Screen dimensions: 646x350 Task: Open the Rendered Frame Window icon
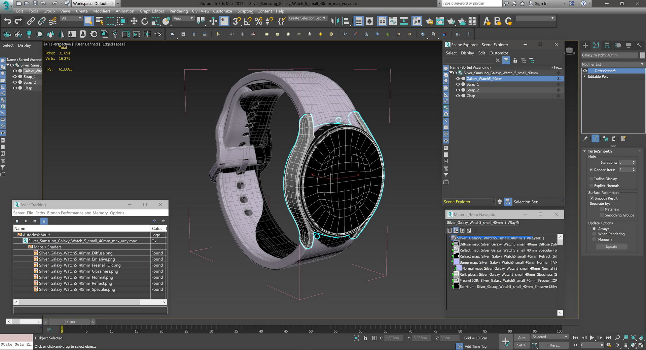[x=440, y=21]
